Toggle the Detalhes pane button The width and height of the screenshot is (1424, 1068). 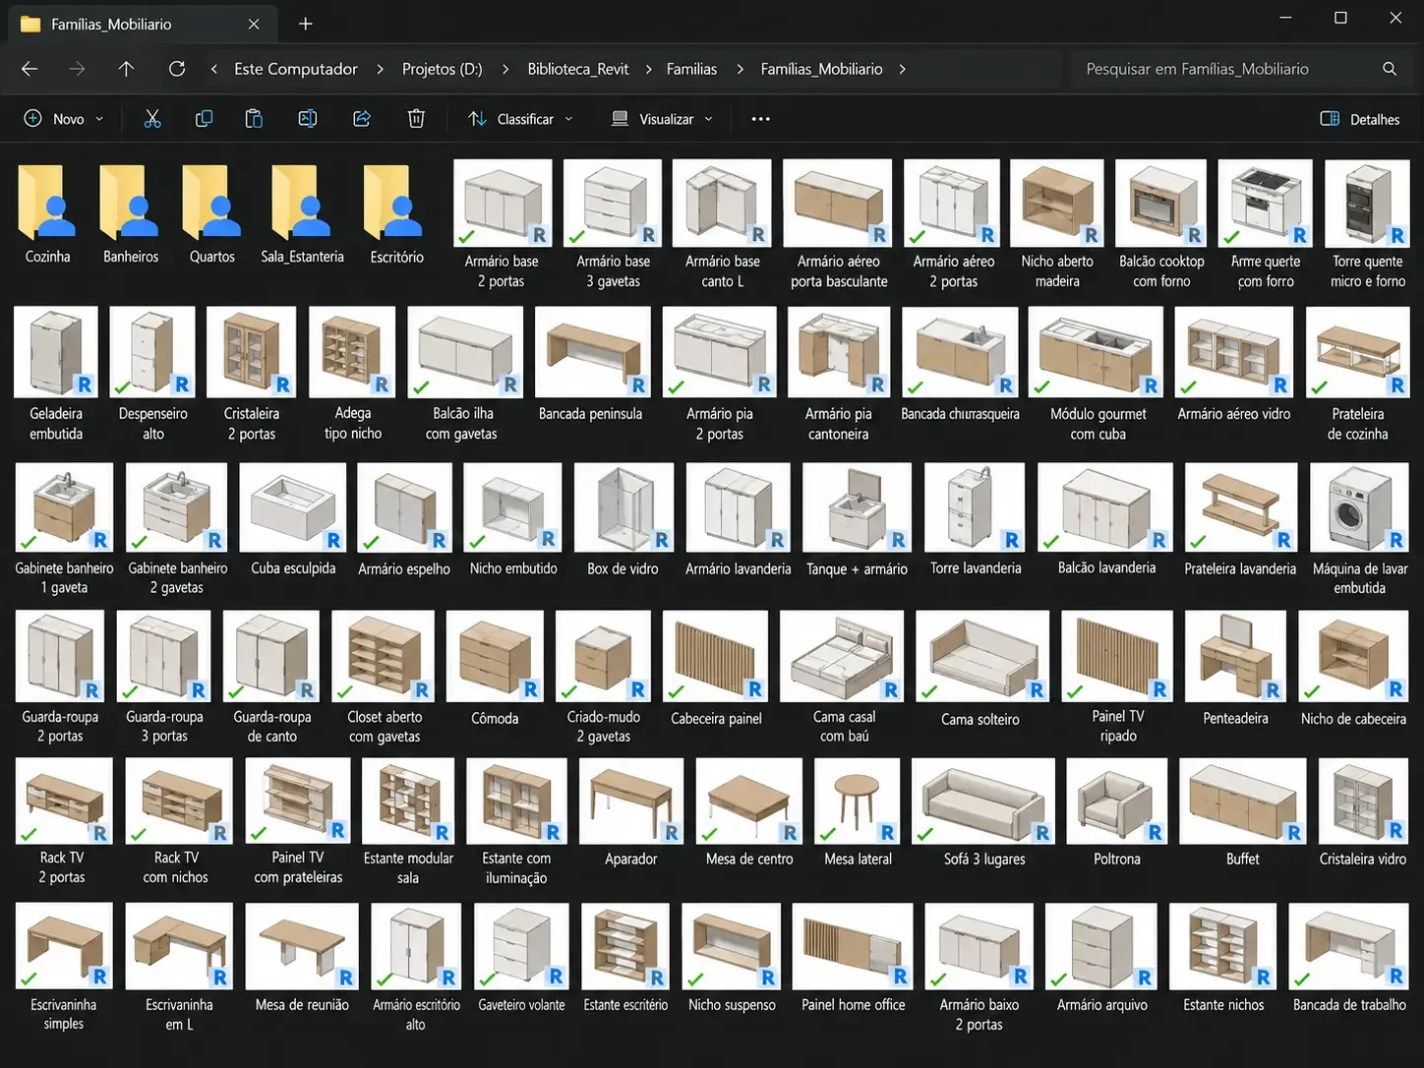[x=1359, y=119]
